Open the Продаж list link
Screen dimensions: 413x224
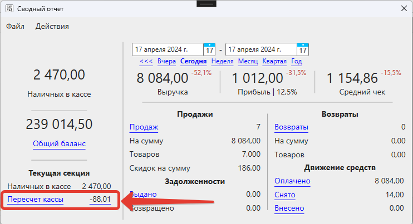click(144, 127)
